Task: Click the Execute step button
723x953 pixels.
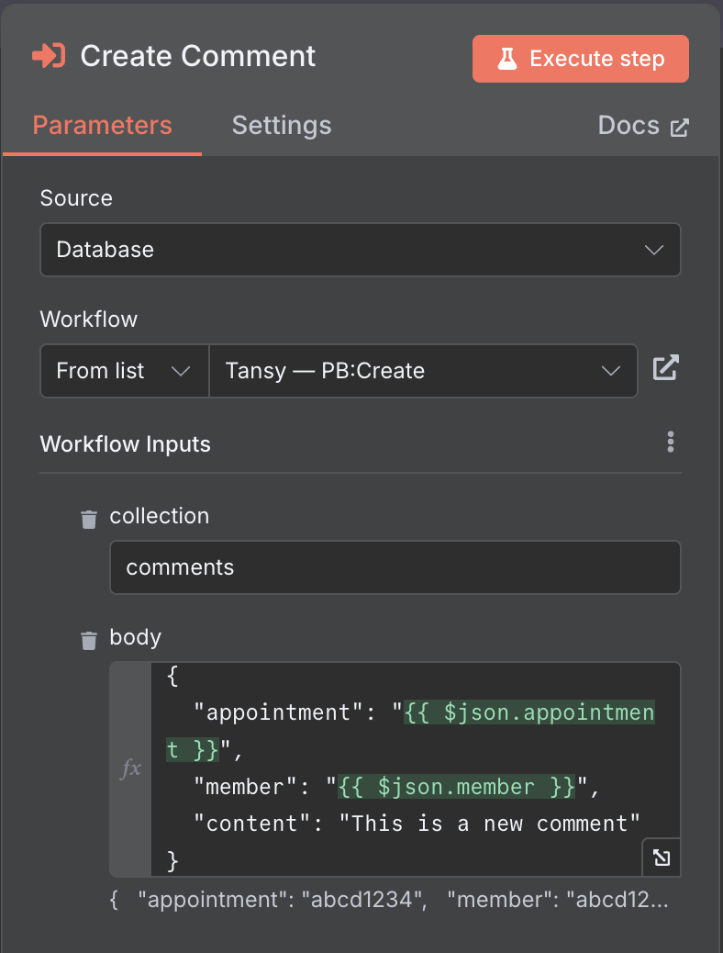Action: (581, 59)
